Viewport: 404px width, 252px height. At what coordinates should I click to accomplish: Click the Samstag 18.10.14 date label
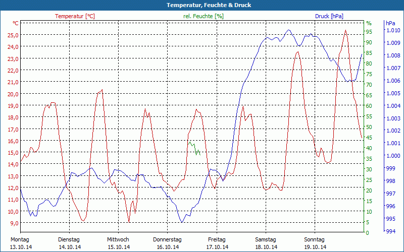coord(265,243)
